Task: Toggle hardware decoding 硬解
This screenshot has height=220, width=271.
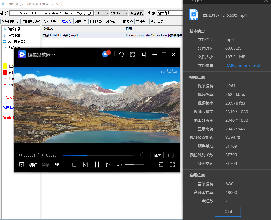Action: click(33, 165)
